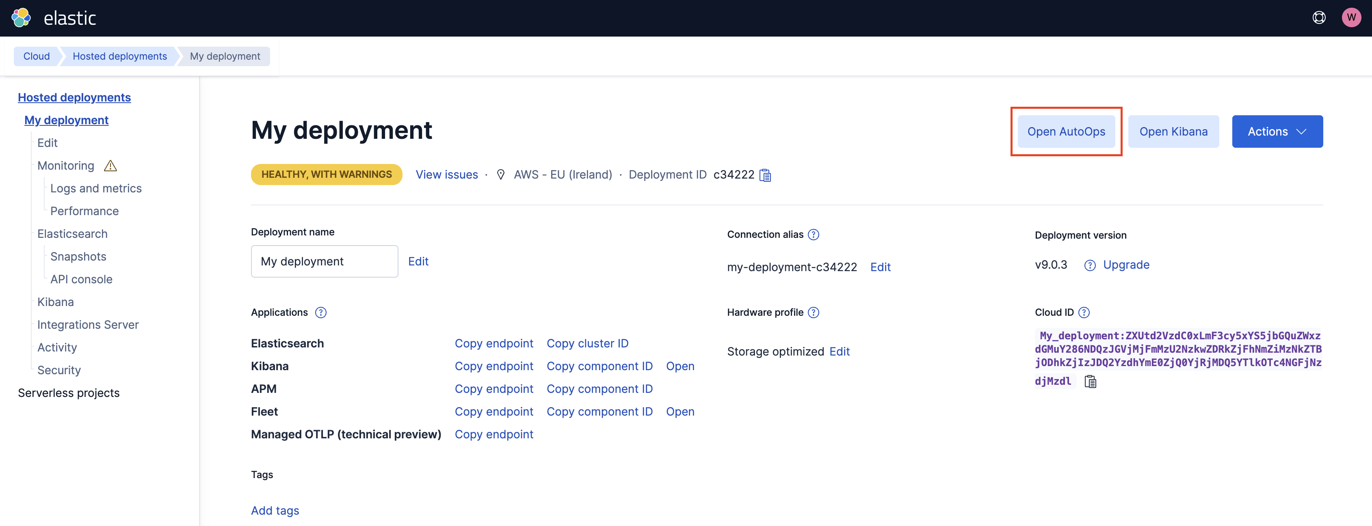1372x526 pixels.
Task: Click Cloud ID help icon
Action: [1084, 313]
